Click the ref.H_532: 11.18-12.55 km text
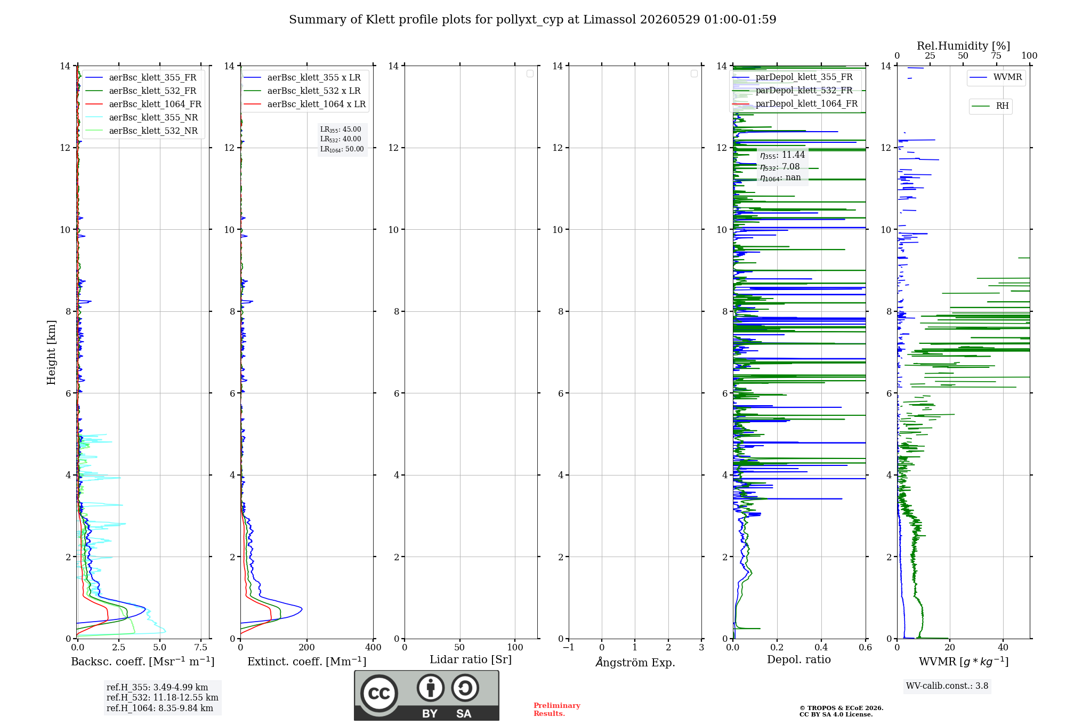Viewport: 1066px width, 725px height. [163, 698]
